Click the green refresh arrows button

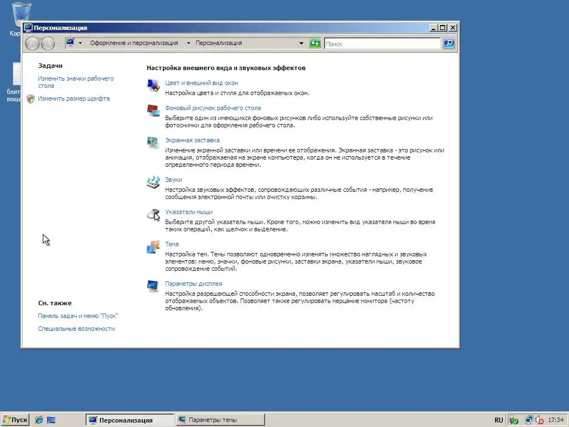(315, 43)
